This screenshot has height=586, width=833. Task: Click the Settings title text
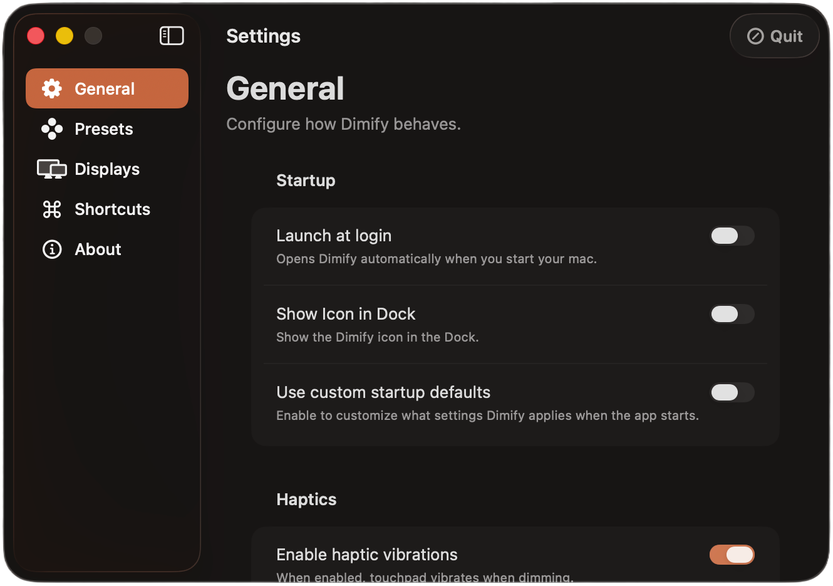263,36
